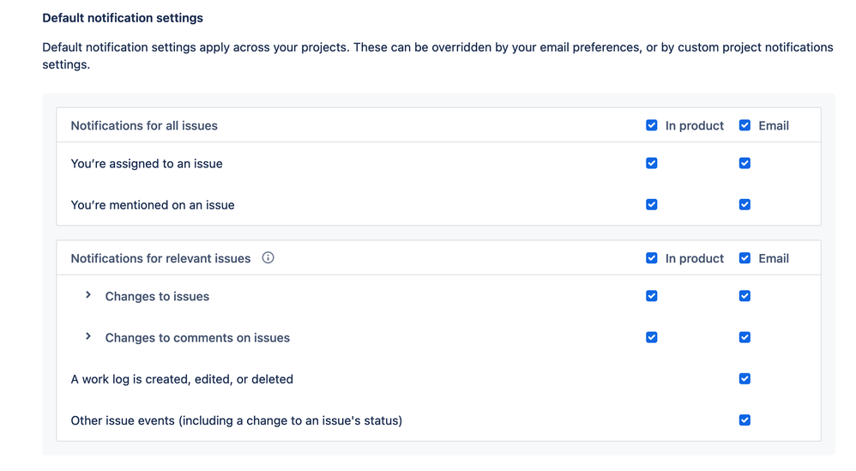
Task: Disable Email for changes to comments
Action: 744,337
